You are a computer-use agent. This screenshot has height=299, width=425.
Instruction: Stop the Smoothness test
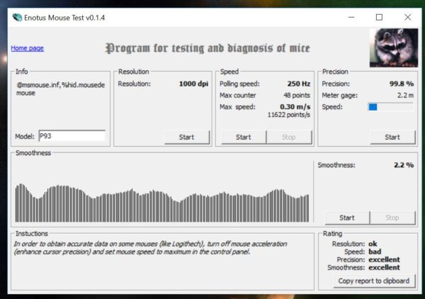click(x=392, y=218)
